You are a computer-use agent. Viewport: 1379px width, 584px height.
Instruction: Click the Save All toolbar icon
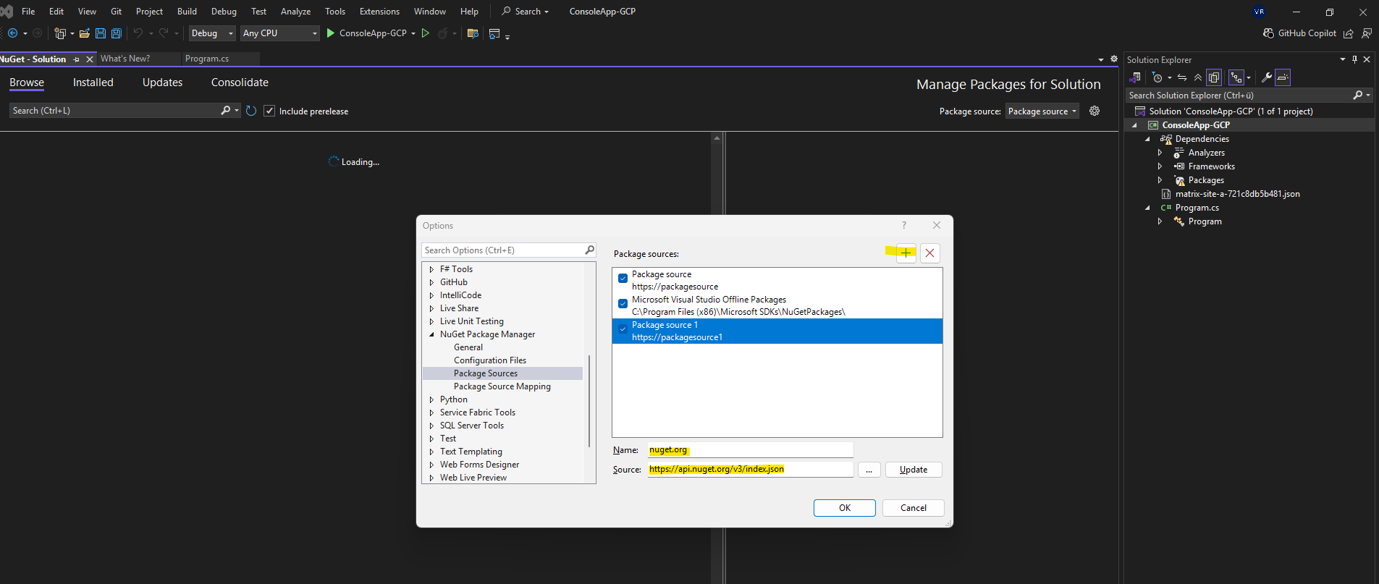coord(116,33)
